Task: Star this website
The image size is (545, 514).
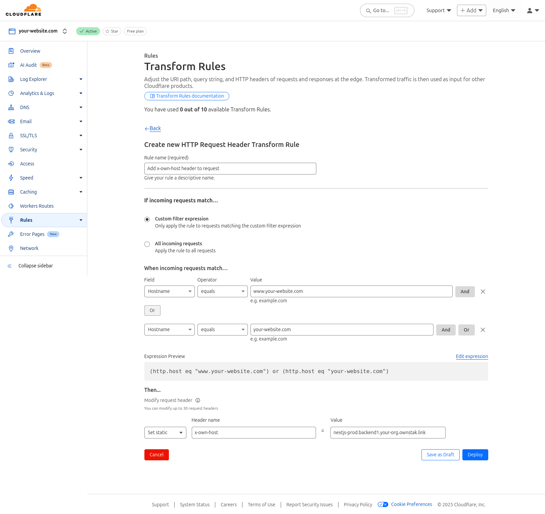Action: click(x=112, y=31)
